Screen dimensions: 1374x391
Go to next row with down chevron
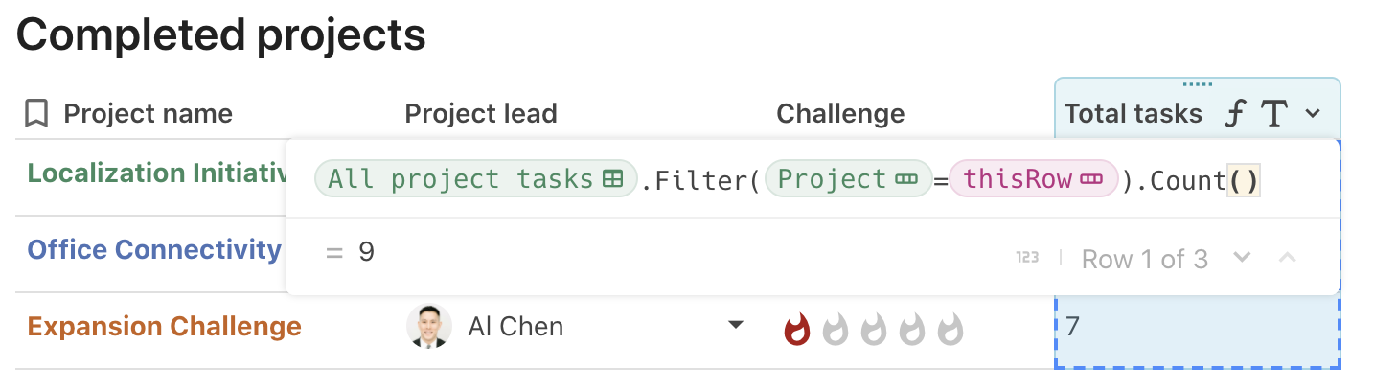pyautogui.click(x=1242, y=257)
